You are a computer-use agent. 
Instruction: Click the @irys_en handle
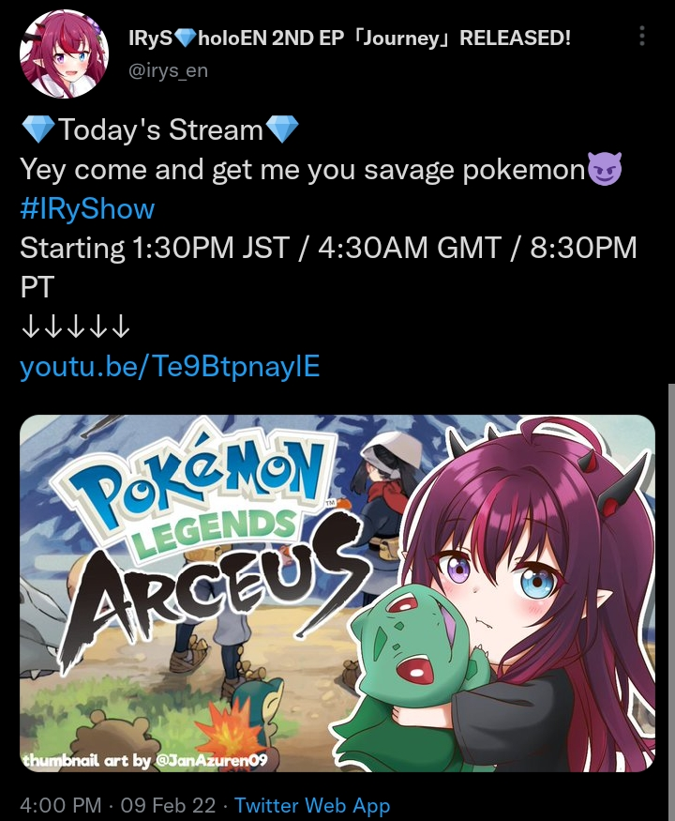pos(168,70)
